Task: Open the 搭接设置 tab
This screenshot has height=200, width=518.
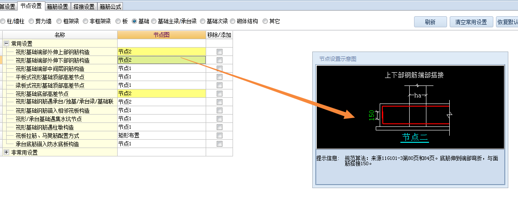Action: tap(84, 6)
